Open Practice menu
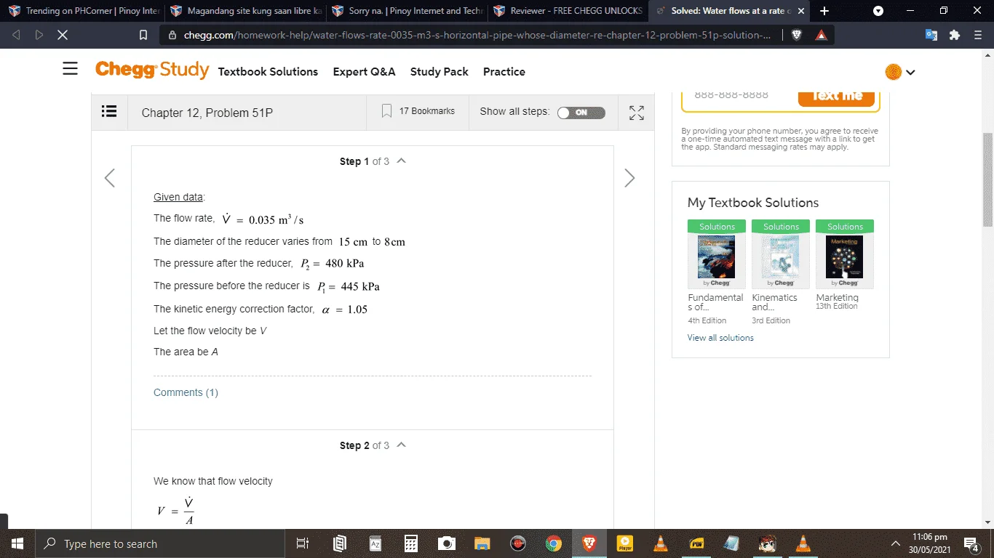This screenshot has height=558, width=994. click(x=504, y=71)
